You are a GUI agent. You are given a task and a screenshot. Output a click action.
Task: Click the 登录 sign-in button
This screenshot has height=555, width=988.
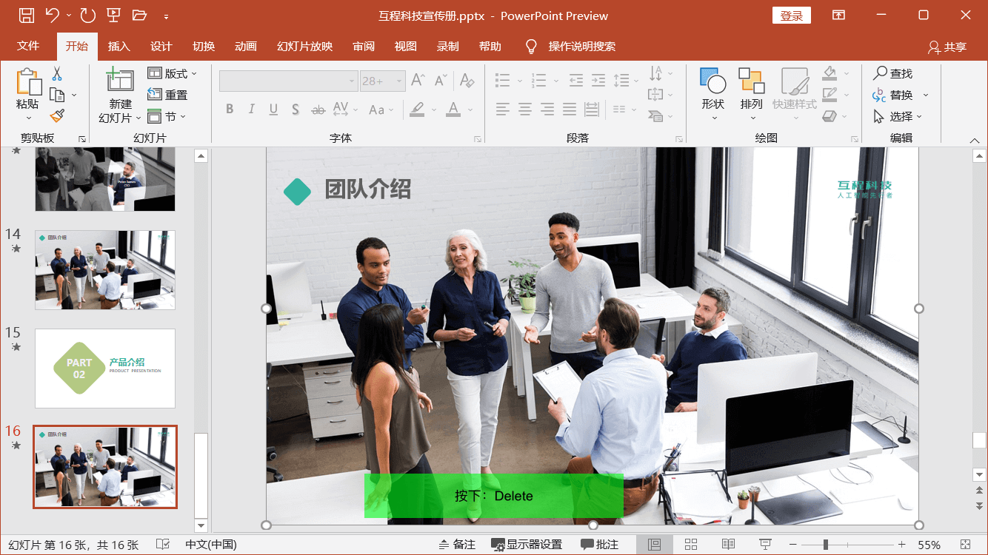click(x=792, y=16)
